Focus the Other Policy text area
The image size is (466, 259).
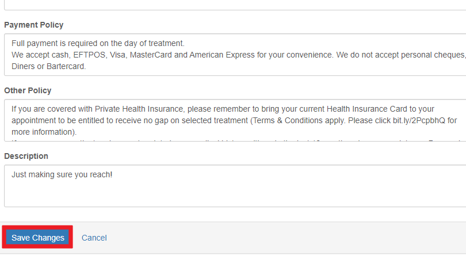pyautogui.click(x=235, y=120)
